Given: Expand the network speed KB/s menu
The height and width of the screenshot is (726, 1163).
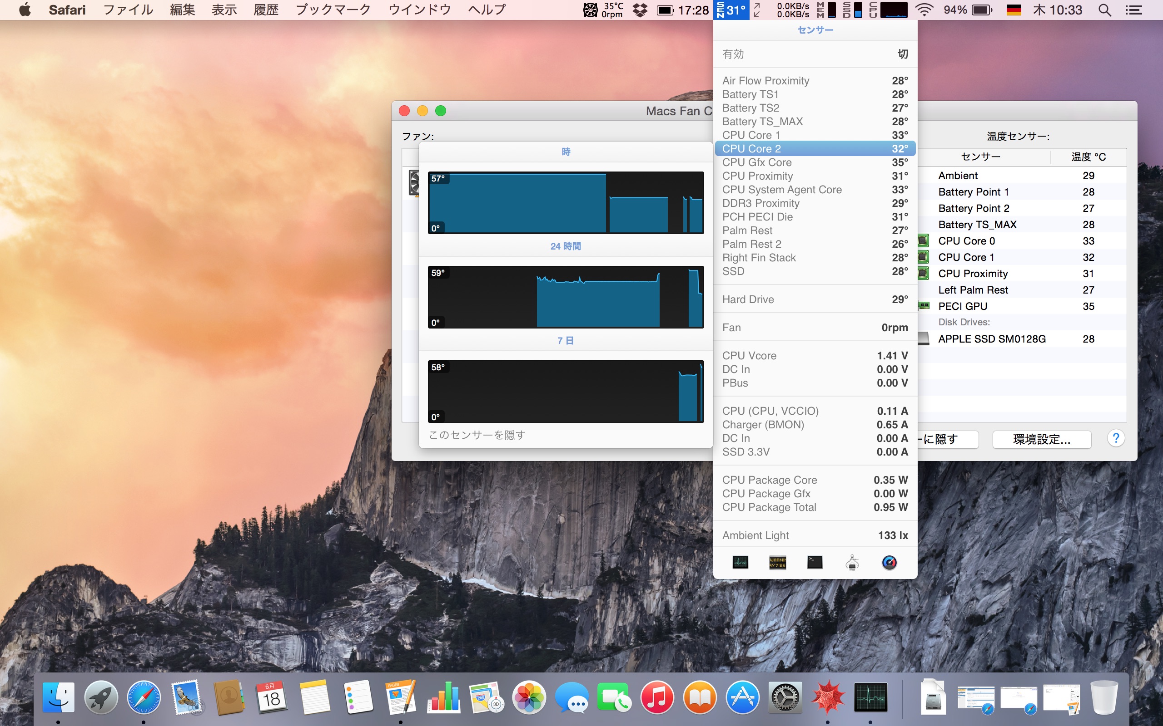Looking at the screenshot, I should [x=792, y=10].
